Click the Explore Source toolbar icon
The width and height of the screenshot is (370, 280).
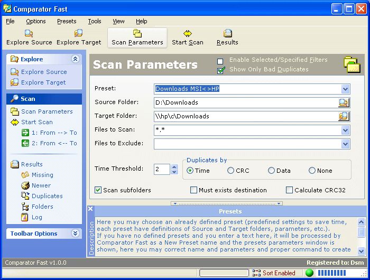(29, 38)
